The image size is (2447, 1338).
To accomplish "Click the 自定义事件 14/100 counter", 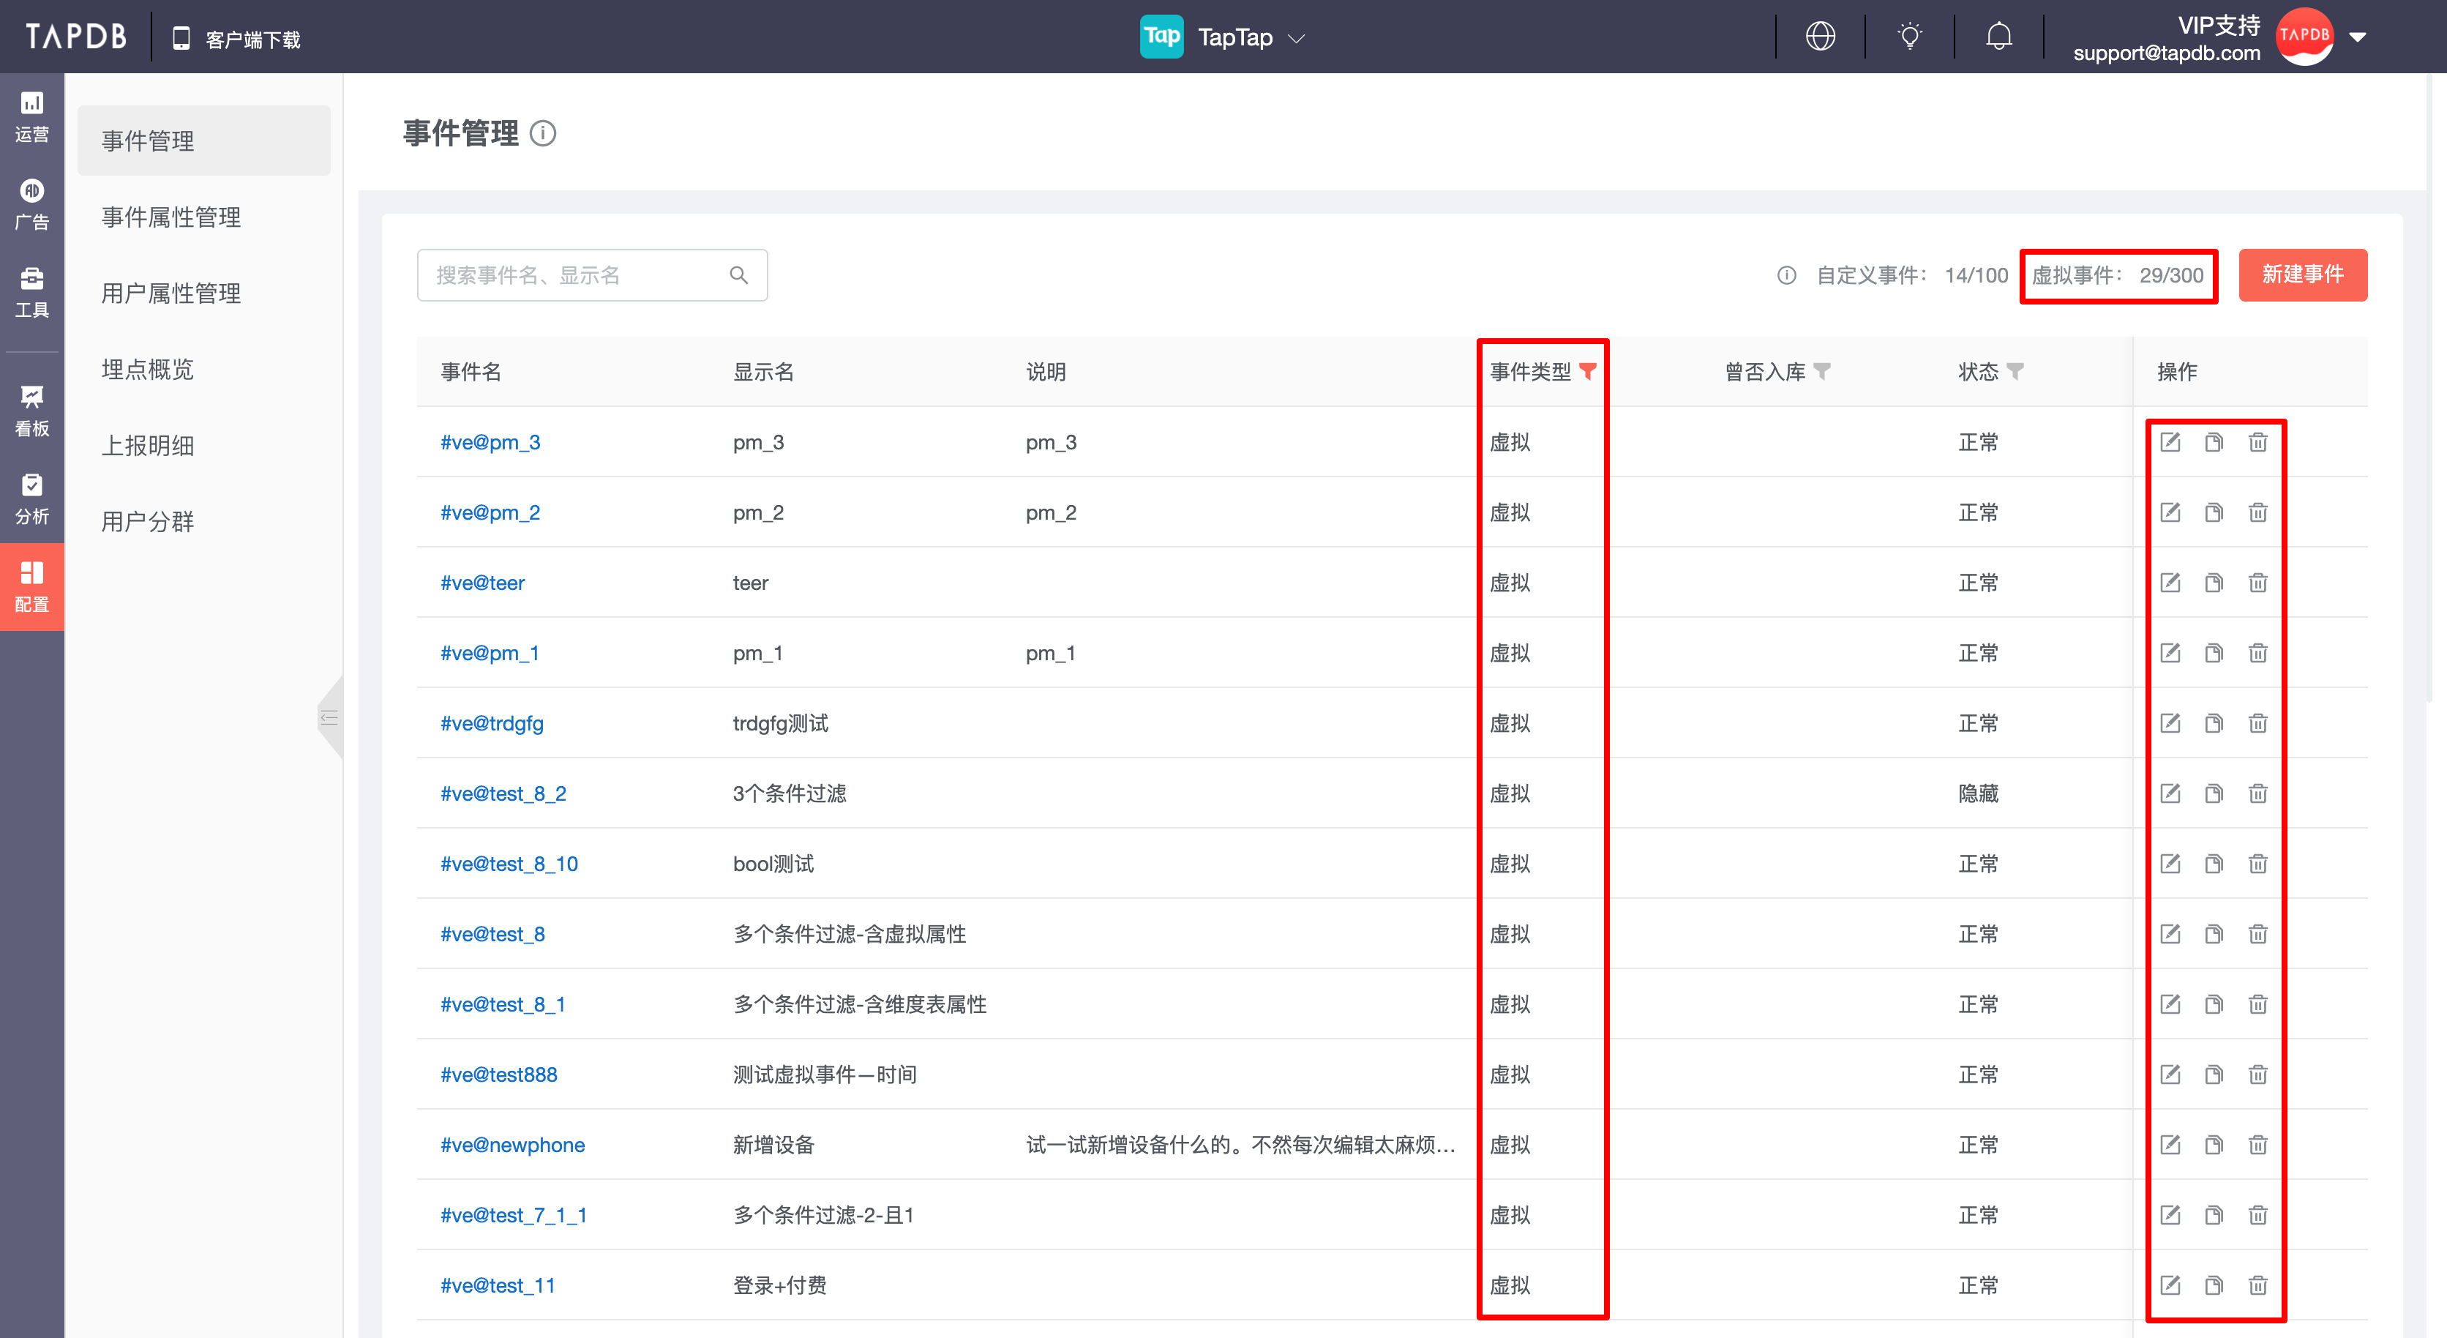I will pos(1911,276).
